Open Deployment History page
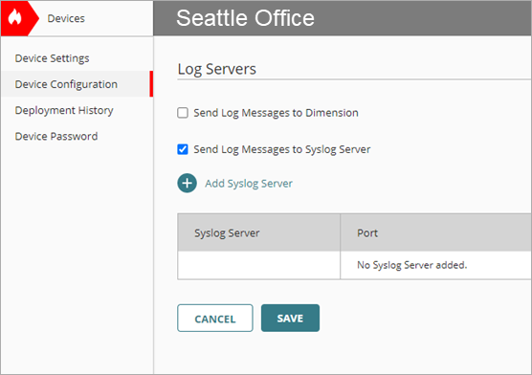Screen dimensions: 532x375 pyautogui.click(x=64, y=110)
